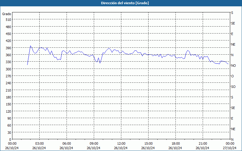Click the 450 degree axis label
Image resolution: width=242 pixels, height=151 pixels.
pos(8,34)
